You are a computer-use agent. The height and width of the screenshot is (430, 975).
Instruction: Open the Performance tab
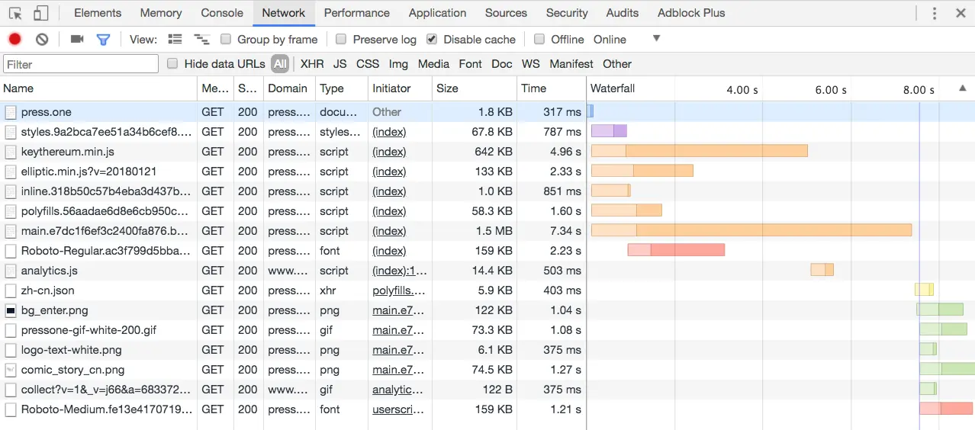pos(356,13)
